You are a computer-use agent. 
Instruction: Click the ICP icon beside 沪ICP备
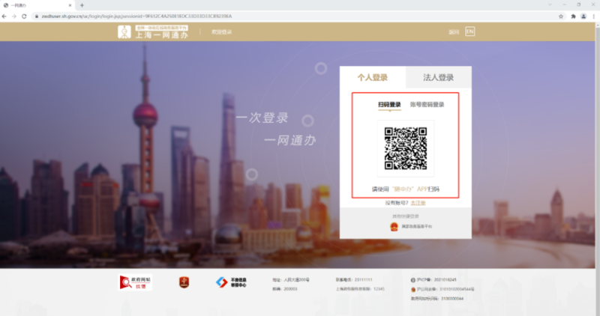point(413,280)
